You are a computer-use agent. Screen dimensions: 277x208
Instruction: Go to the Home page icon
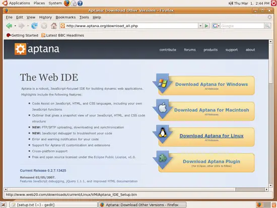click(54, 26)
